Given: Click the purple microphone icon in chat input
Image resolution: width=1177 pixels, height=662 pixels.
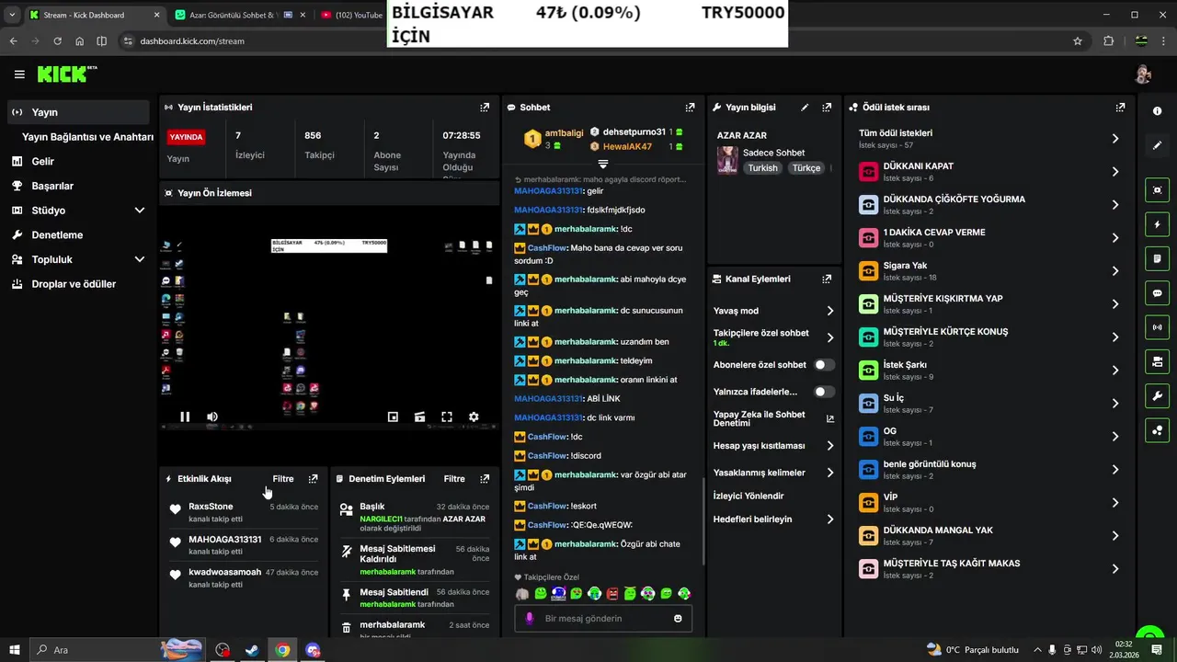Looking at the screenshot, I should coord(530,619).
